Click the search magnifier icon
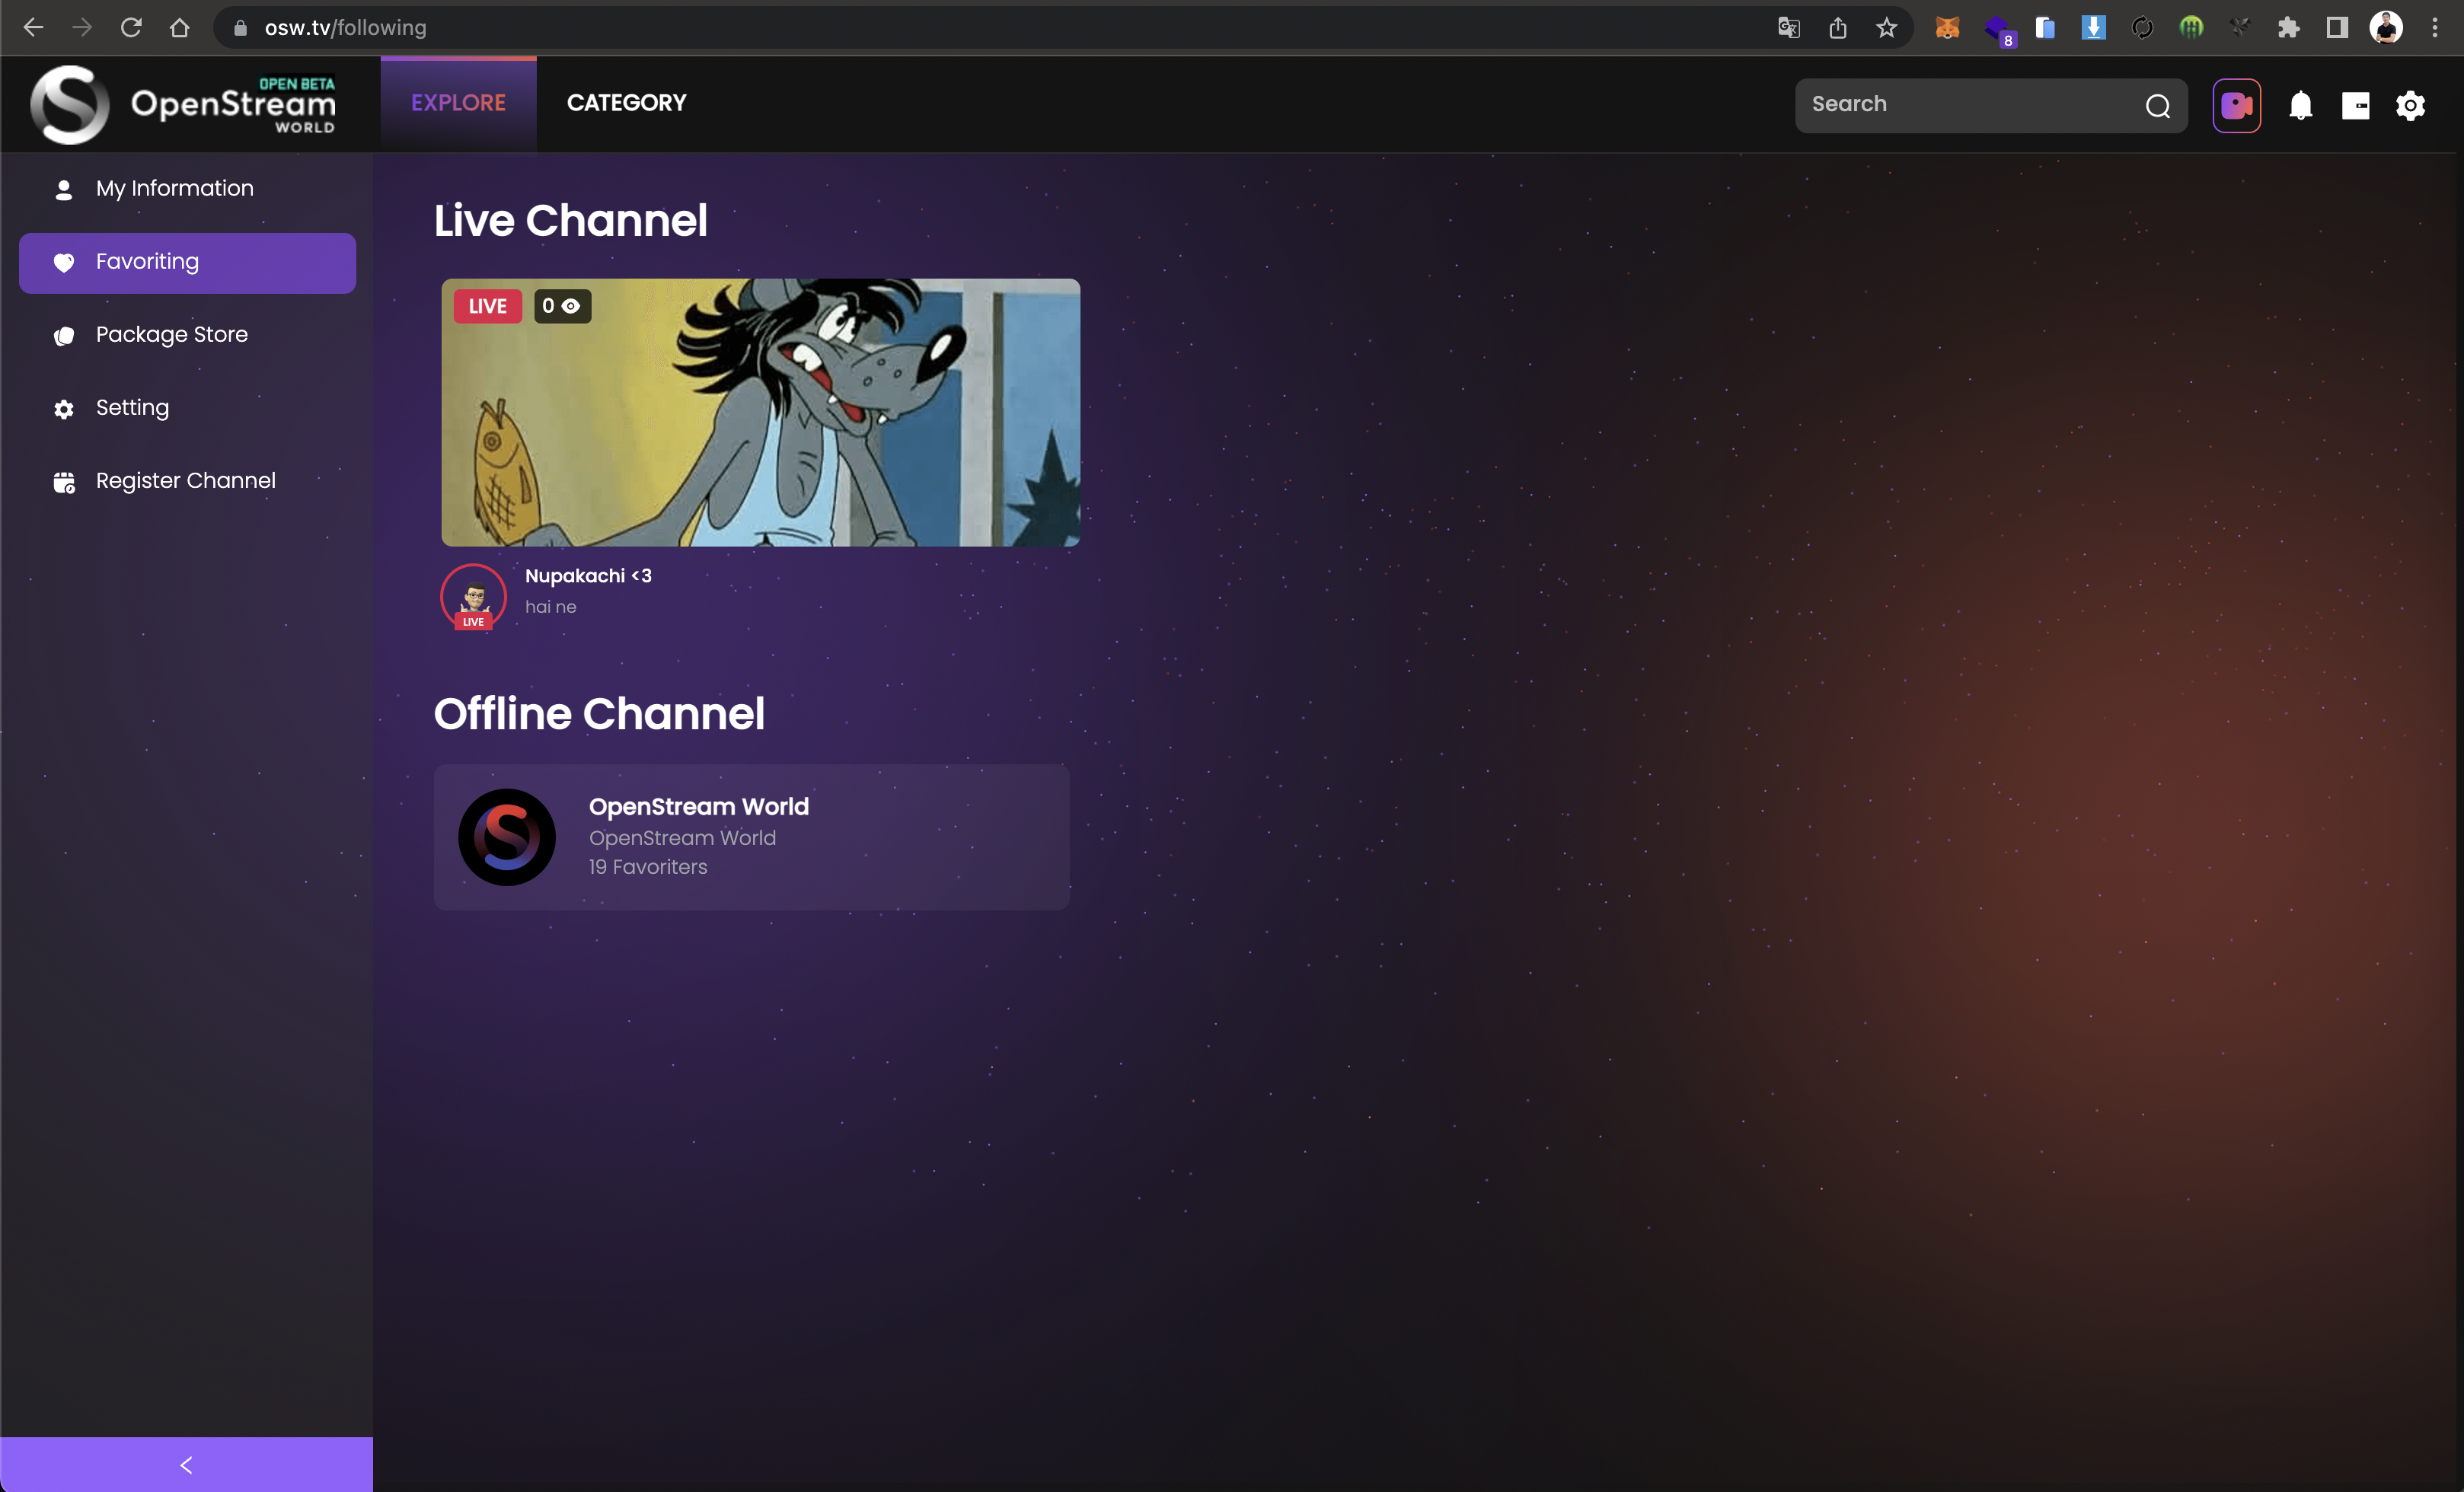2464x1492 pixels. (x=2157, y=106)
